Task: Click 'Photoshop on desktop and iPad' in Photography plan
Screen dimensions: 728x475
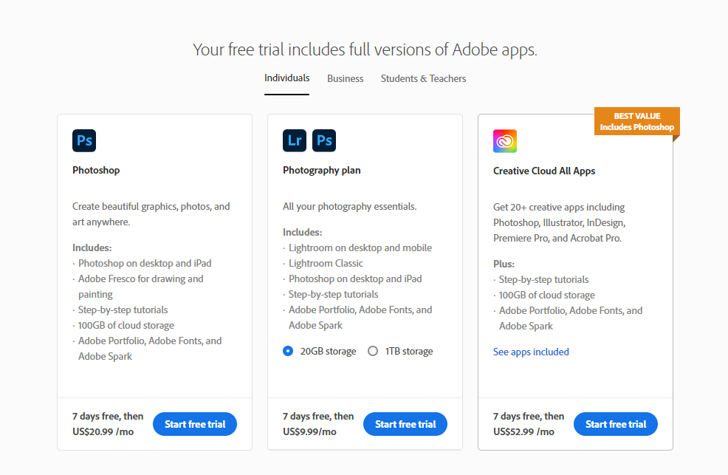Action: click(355, 278)
